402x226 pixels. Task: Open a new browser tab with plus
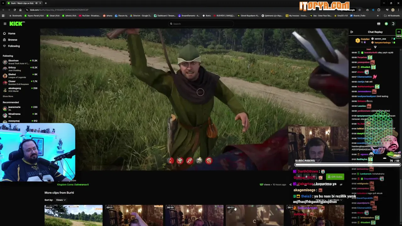pos(46,3)
